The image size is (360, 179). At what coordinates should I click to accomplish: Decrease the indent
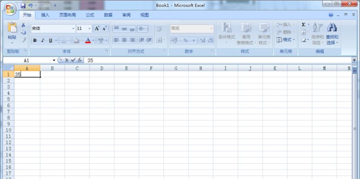pyautogui.click(x=141, y=40)
